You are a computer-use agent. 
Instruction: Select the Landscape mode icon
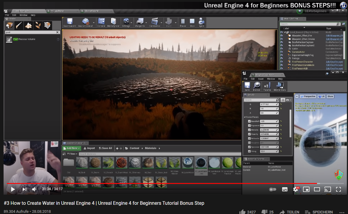28,26
